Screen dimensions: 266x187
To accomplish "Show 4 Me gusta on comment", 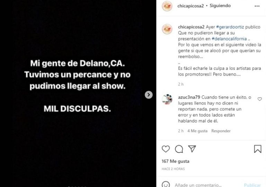I will pos(197,131).
